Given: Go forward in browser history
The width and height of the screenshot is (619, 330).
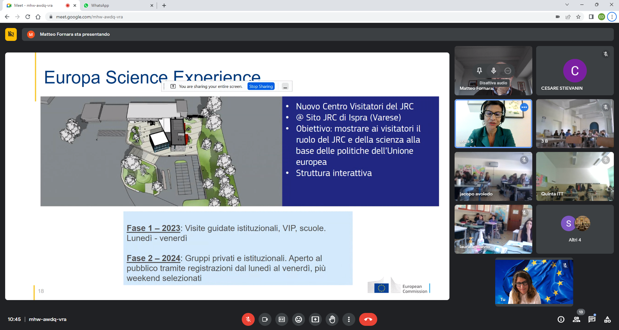Looking at the screenshot, I should 17,17.
